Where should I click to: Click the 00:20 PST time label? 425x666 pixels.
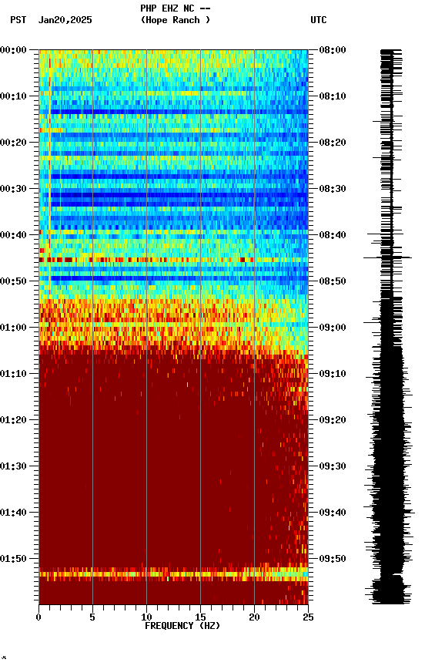(13, 143)
